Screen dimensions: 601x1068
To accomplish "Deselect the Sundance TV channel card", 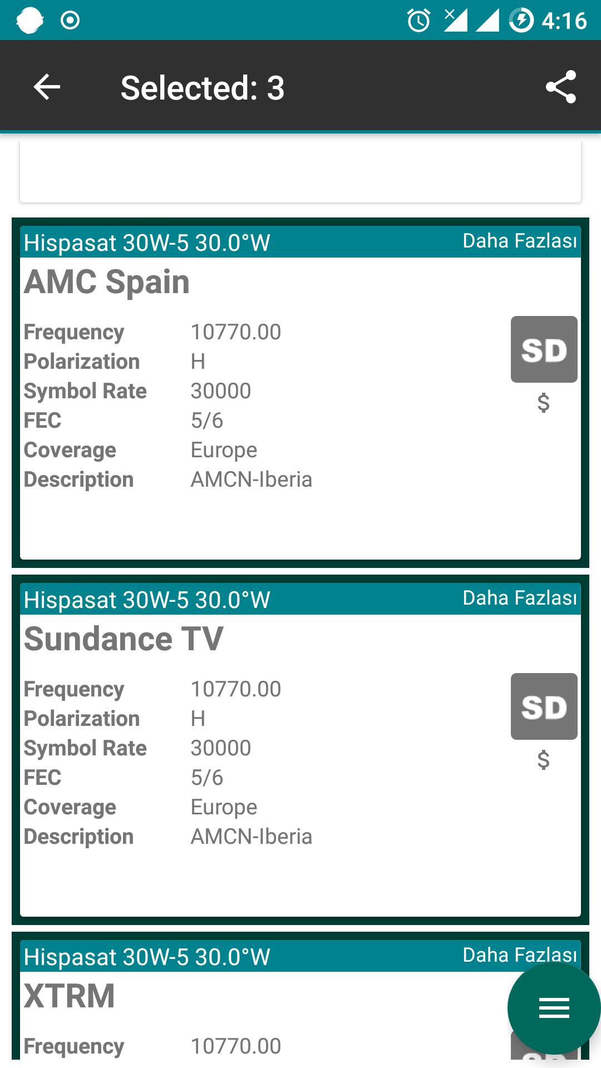I will 300,750.
